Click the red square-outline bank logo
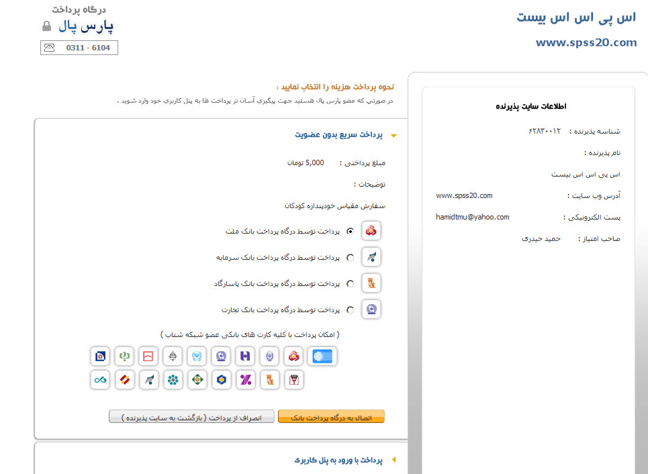The width and height of the screenshot is (648, 474). [x=148, y=357]
